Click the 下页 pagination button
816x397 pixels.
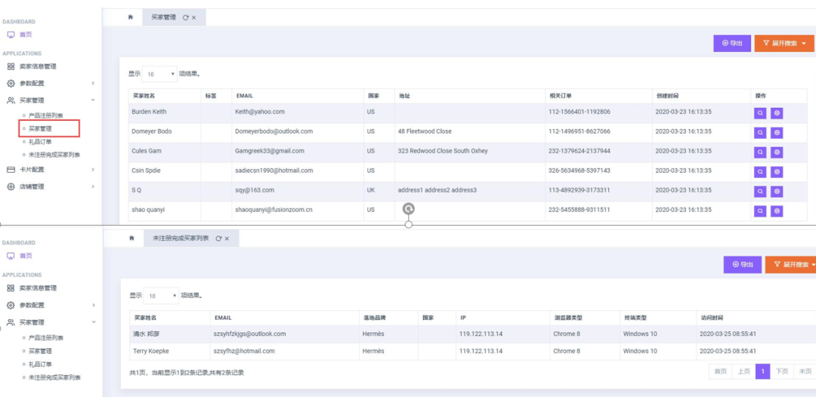(x=782, y=371)
